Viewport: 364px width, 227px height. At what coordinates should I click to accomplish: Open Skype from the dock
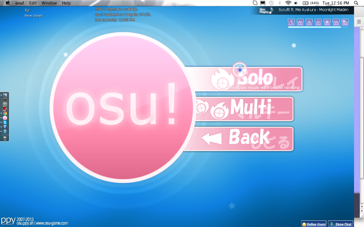click(x=5, y=122)
